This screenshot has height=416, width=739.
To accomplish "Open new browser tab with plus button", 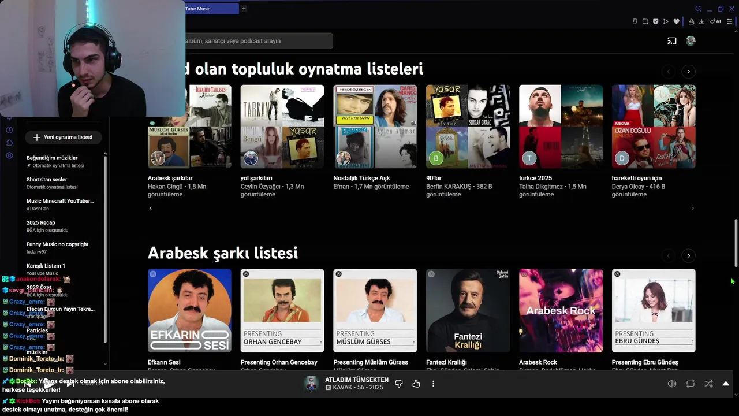I will (244, 9).
